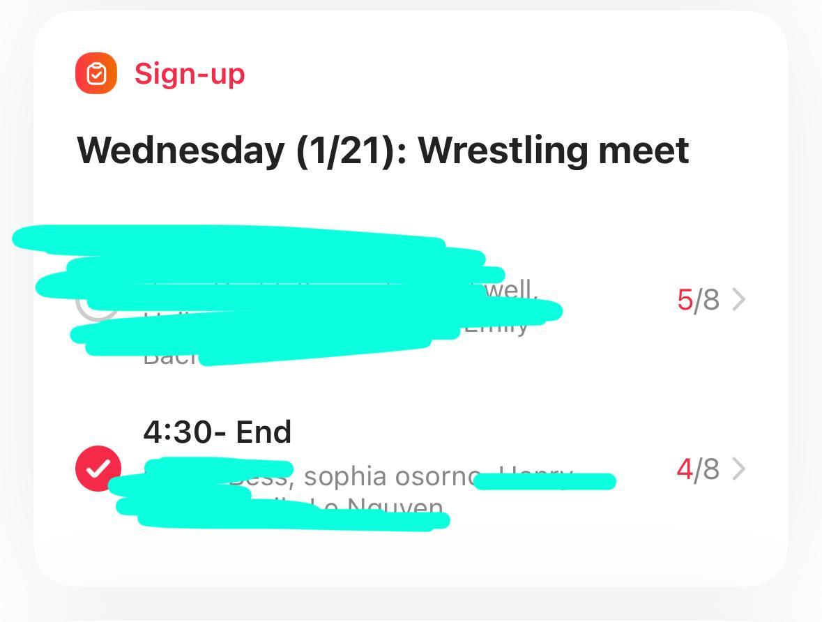Click the 4/8 sign-up count

pyautogui.click(x=698, y=469)
